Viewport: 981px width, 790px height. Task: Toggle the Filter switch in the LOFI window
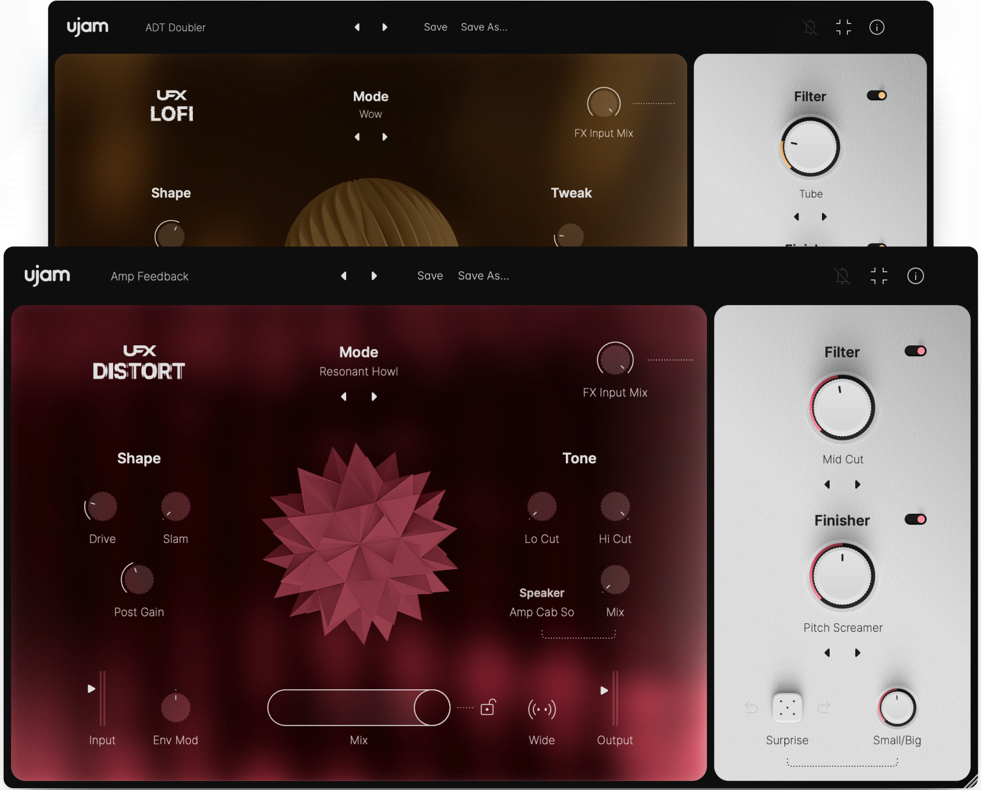(878, 94)
